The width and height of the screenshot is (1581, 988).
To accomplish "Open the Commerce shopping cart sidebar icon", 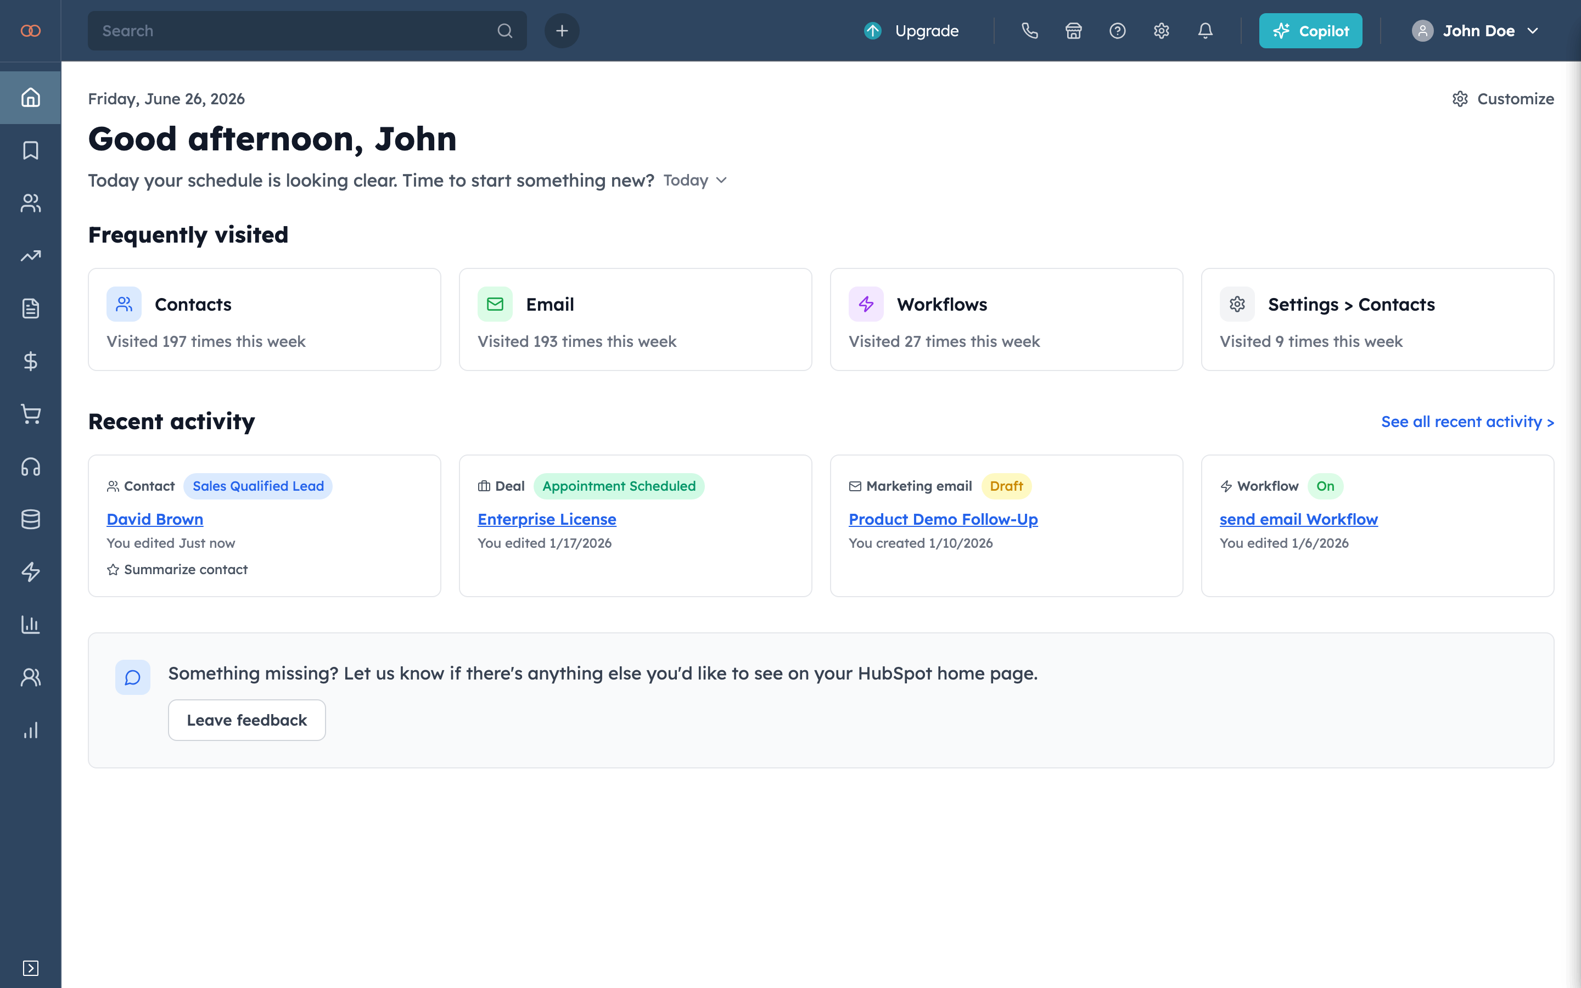I will coord(31,414).
